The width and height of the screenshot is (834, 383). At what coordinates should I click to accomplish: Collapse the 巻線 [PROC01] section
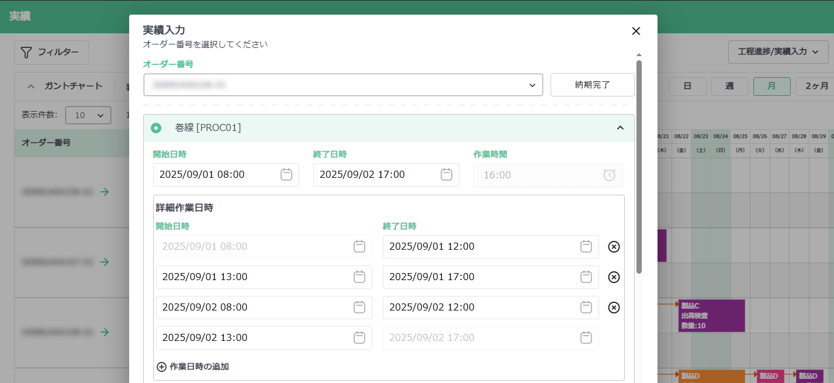(620, 128)
